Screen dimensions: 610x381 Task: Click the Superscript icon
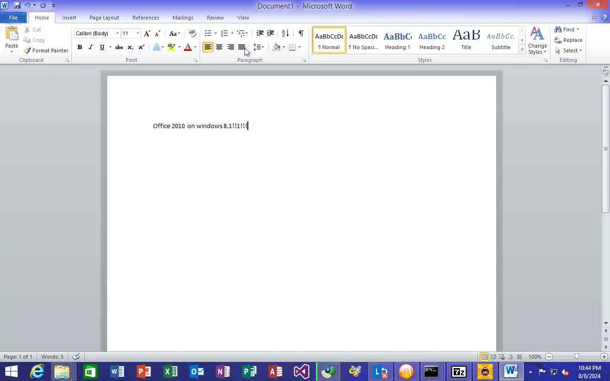coord(141,47)
